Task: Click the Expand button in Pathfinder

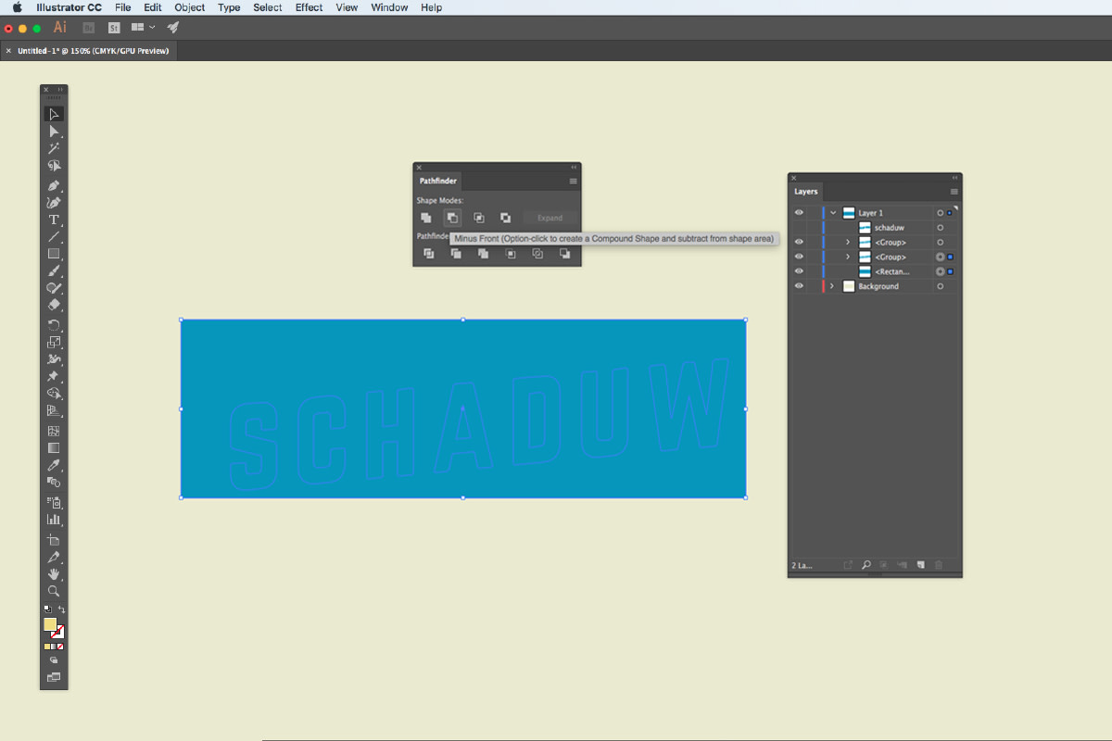Action: [550, 218]
